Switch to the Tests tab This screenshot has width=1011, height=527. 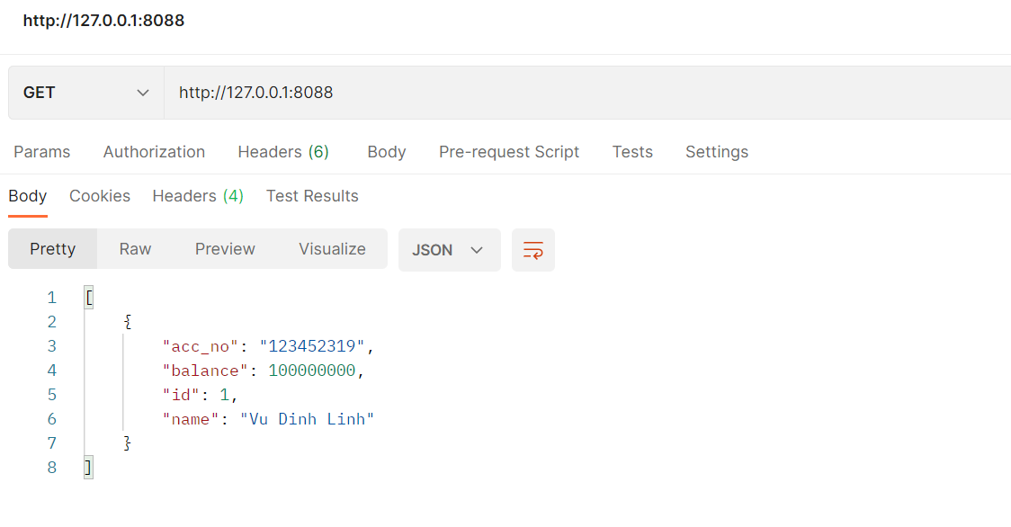[x=631, y=151]
